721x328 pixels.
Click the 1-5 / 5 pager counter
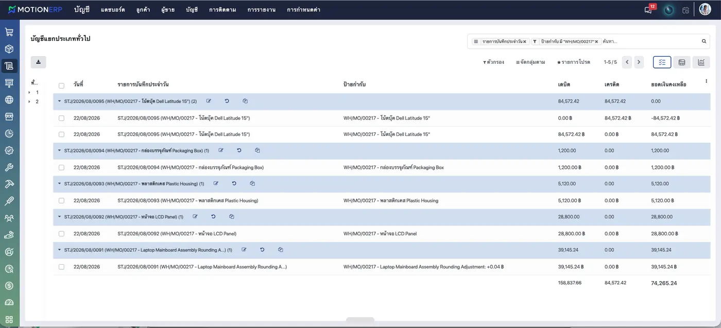click(610, 62)
